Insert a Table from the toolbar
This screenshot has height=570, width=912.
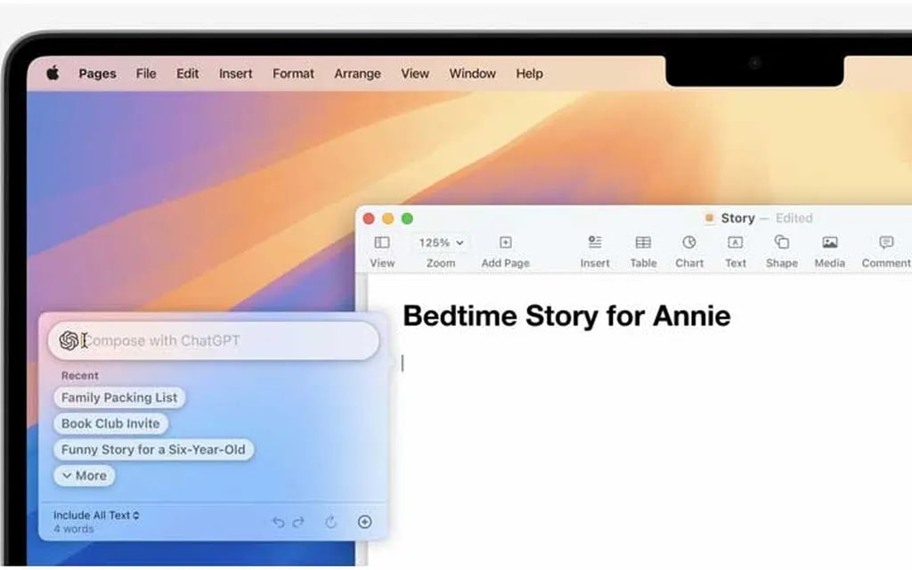point(643,242)
